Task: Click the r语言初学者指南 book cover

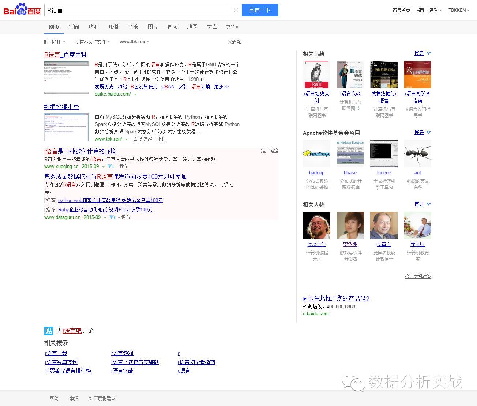Action: 418,74
